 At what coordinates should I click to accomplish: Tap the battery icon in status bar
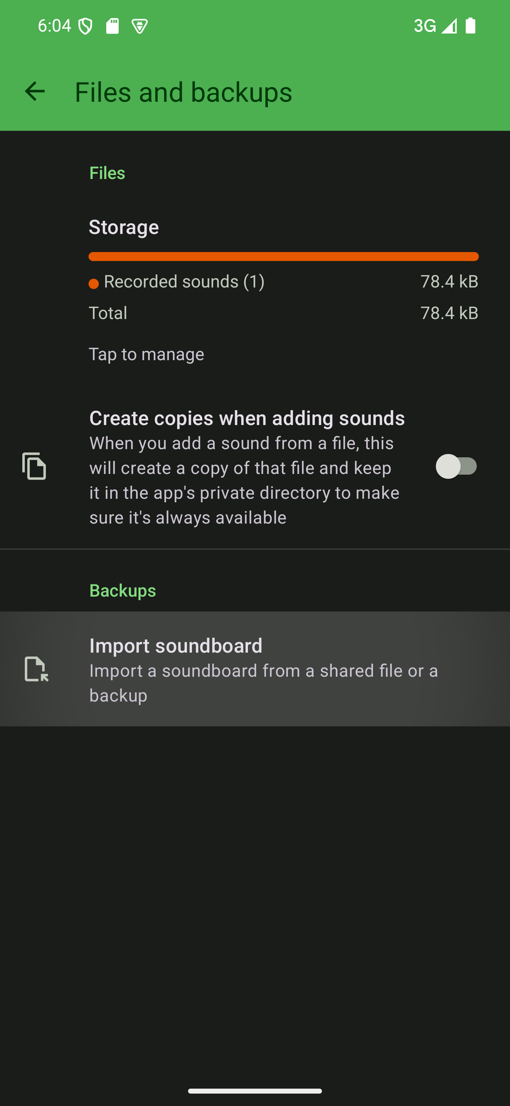tap(471, 26)
